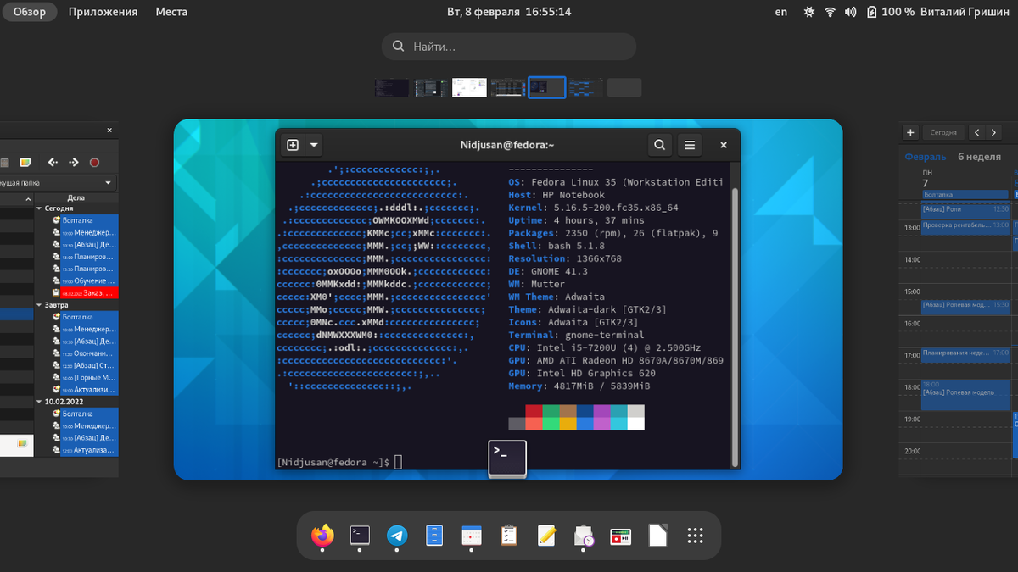The height and width of the screenshot is (572, 1018).
Task: Click the battery 100 % indicator
Action: pos(890,12)
